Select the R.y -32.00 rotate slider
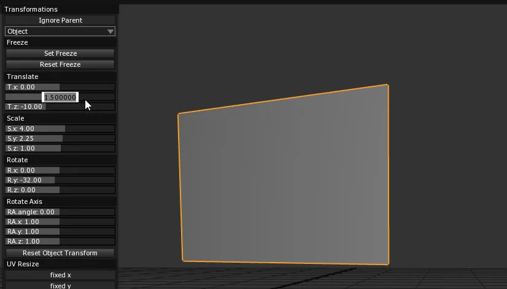 coord(60,180)
